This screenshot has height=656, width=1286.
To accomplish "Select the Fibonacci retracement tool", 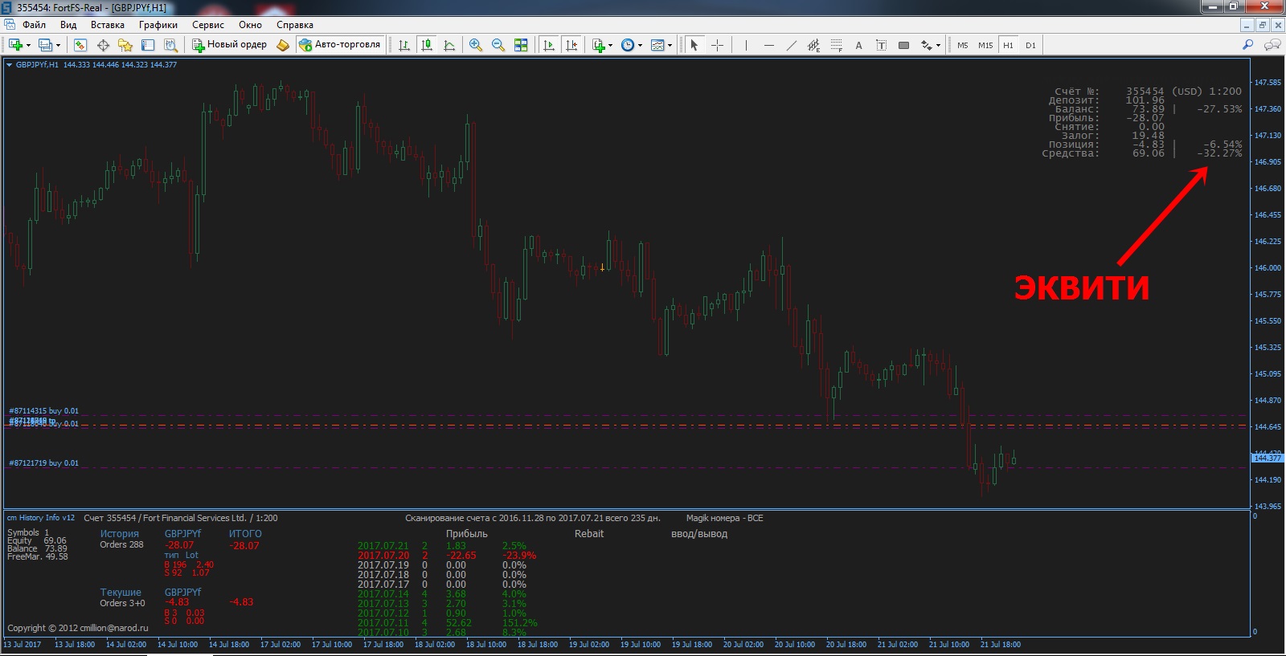I will pos(837,45).
